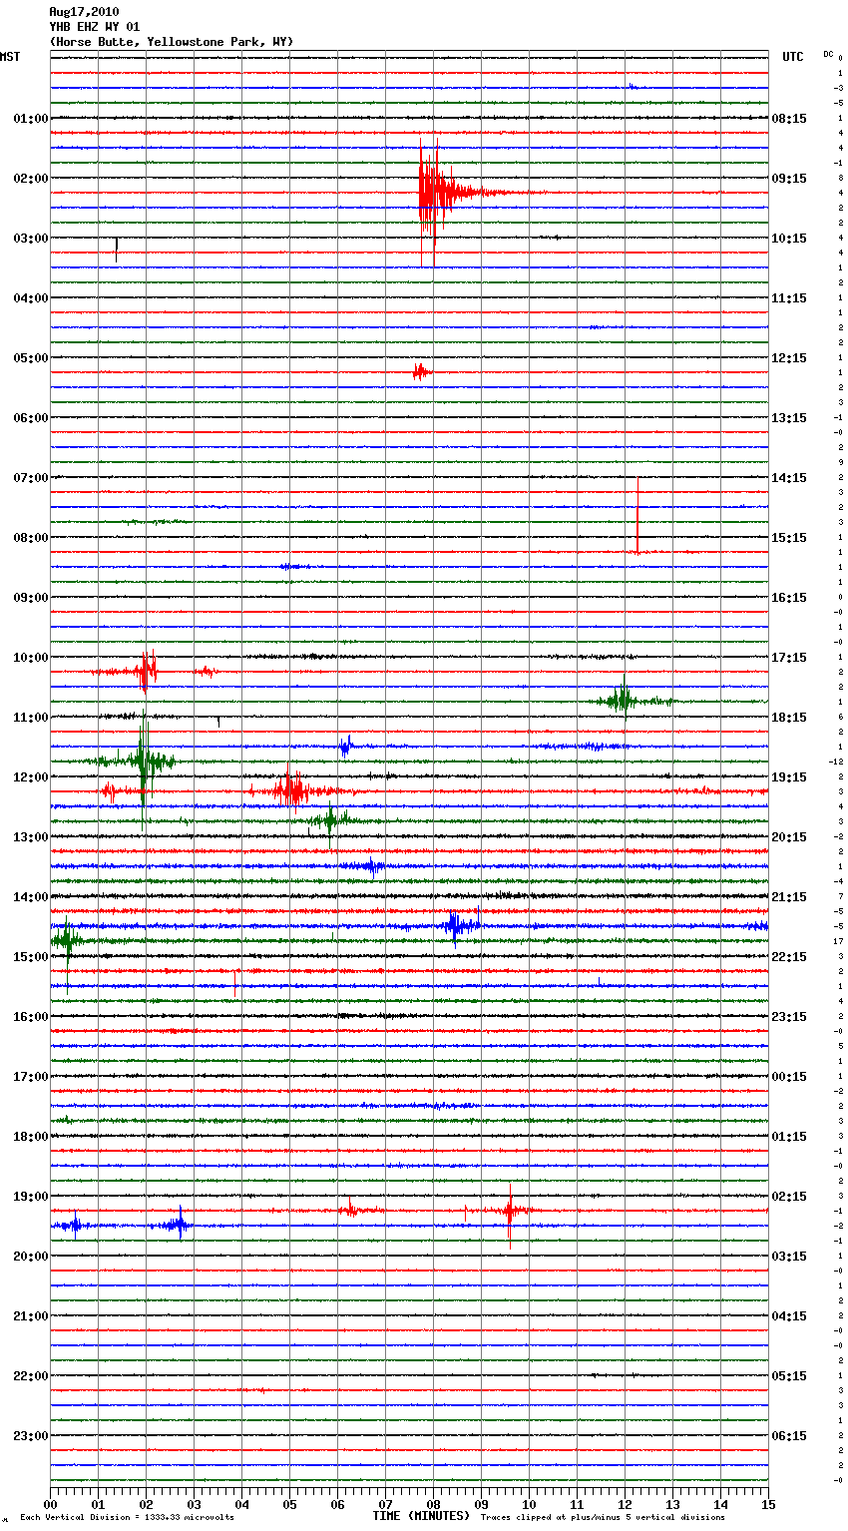
Task: Select the 16:00 MST time label
Action: pos(31,1017)
